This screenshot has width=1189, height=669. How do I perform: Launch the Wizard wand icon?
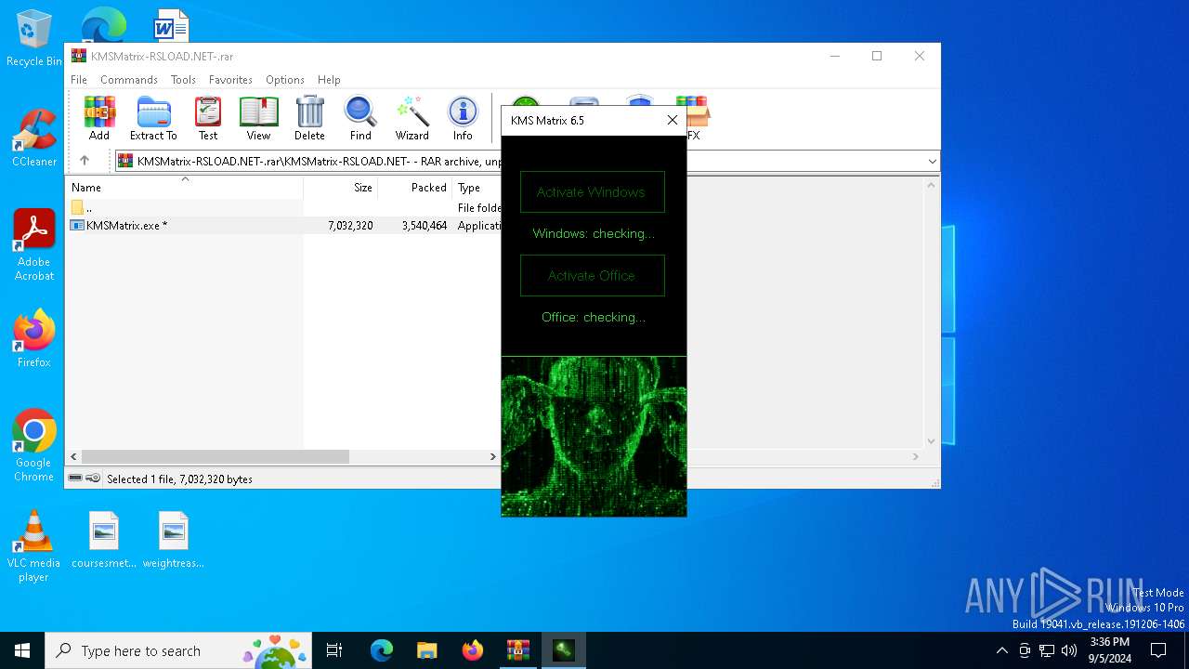click(x=412, y=118)
